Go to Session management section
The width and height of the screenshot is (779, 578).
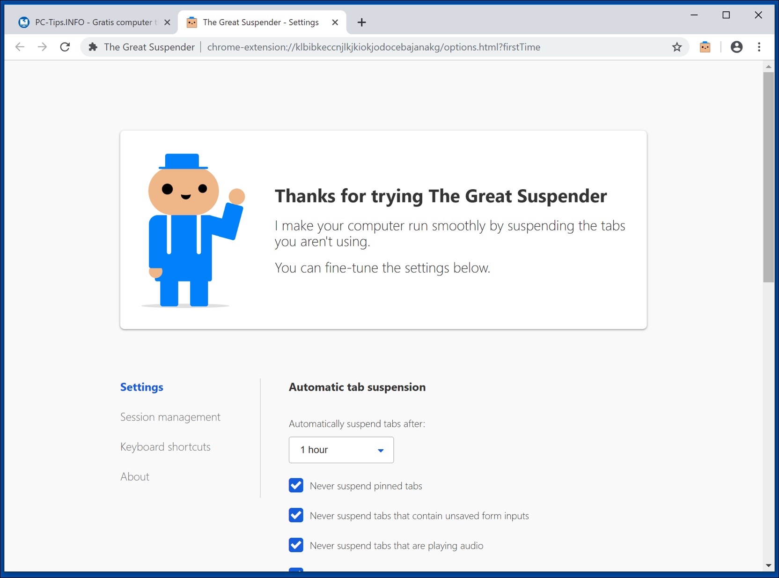tap(170, 417)
